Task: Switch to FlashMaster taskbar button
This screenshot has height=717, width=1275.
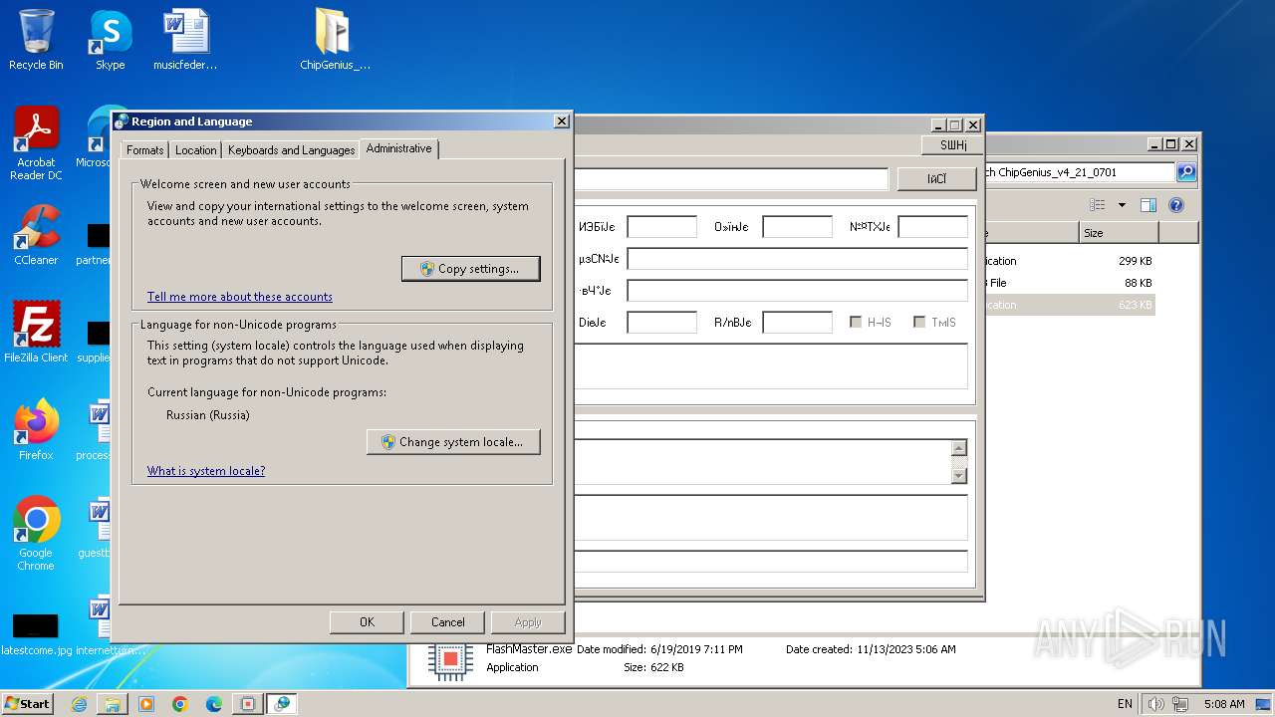Action: click(x=248, y=704)
